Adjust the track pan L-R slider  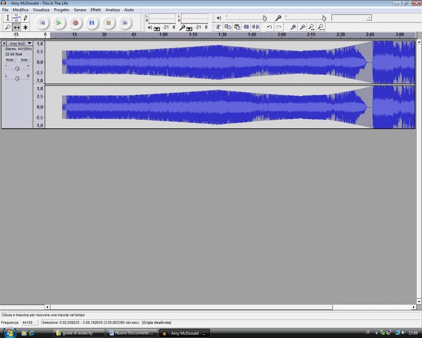point(17,78)
